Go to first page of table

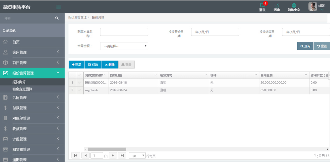pyautogui.click(x=76, y=155)
